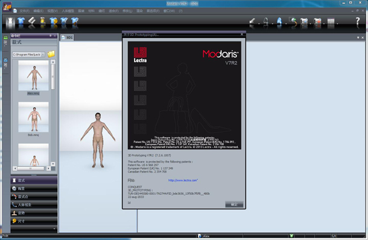The image size is (368, 240).
Task: Click the table layout window icon
Action: [x=331, y=22]
